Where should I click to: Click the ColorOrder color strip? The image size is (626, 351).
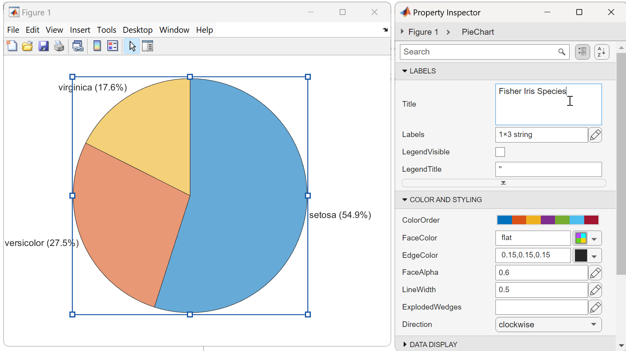click(548, 220)
